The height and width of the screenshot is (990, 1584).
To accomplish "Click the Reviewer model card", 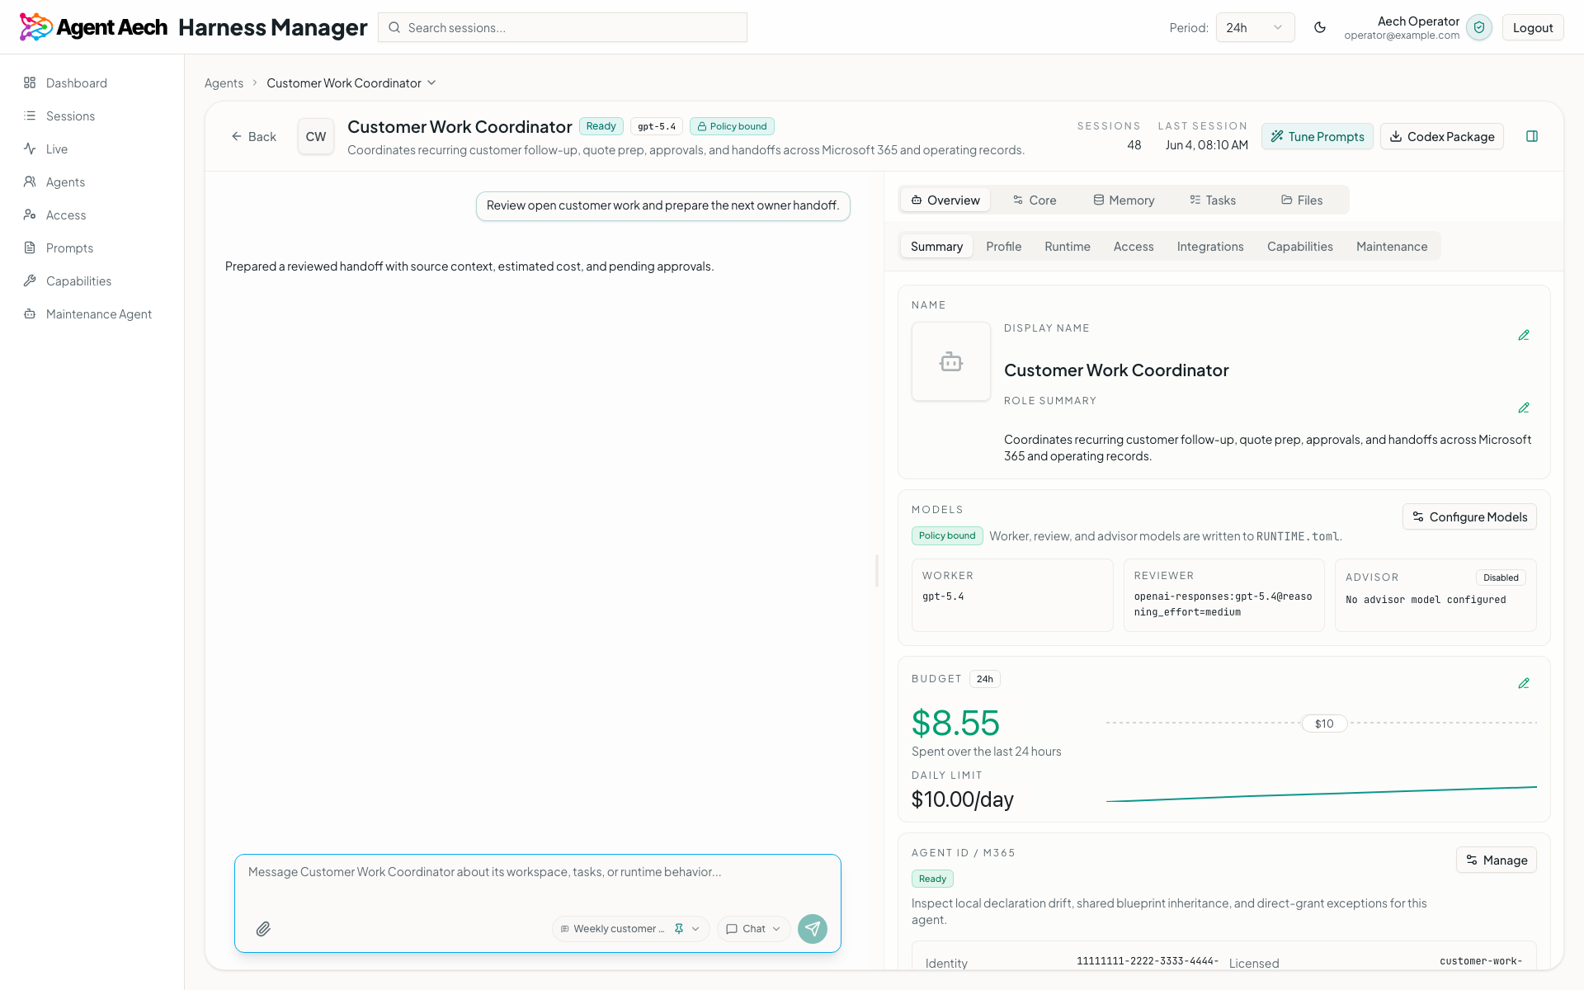I will (1224, 595).
